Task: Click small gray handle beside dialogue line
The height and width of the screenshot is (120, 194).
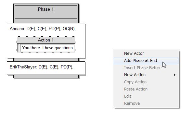Action: coord(19,48)
